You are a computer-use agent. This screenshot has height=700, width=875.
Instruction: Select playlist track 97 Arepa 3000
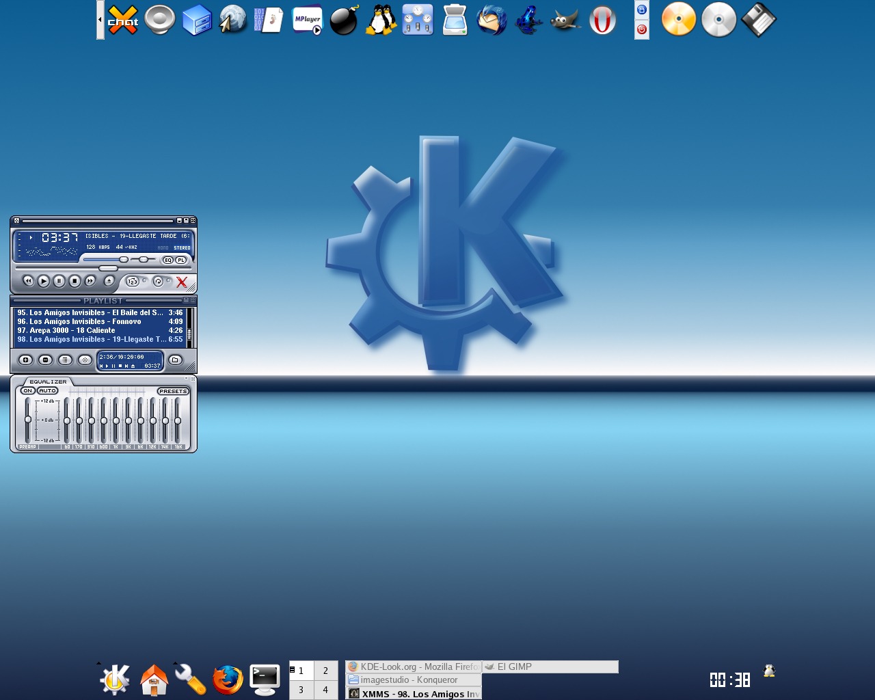click(x=100, y=330)
